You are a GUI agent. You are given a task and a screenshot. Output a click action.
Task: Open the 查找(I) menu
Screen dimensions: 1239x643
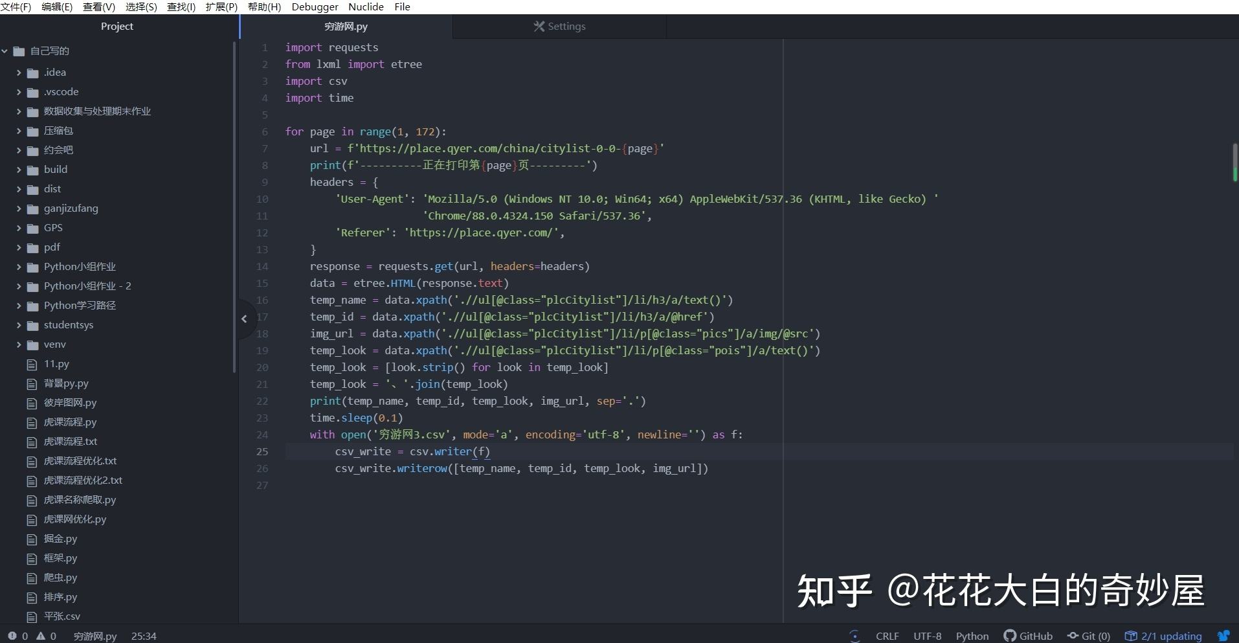click(181, 6)
